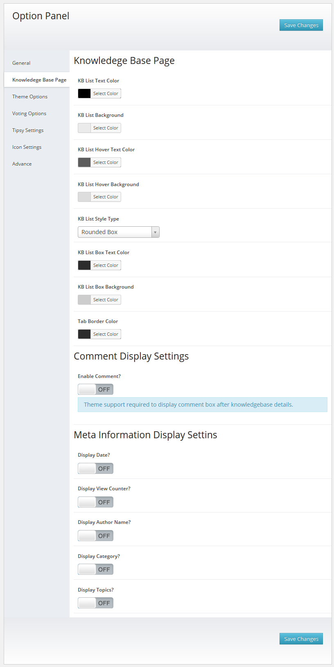Click the Tab Border Color swatch

click(84, 334)
